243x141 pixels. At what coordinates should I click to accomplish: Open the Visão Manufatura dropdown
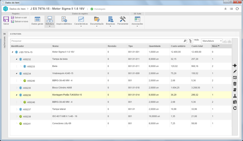click(212, 41)
